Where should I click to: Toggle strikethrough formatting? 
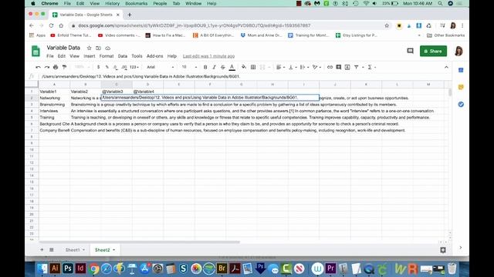coord(223,67)
